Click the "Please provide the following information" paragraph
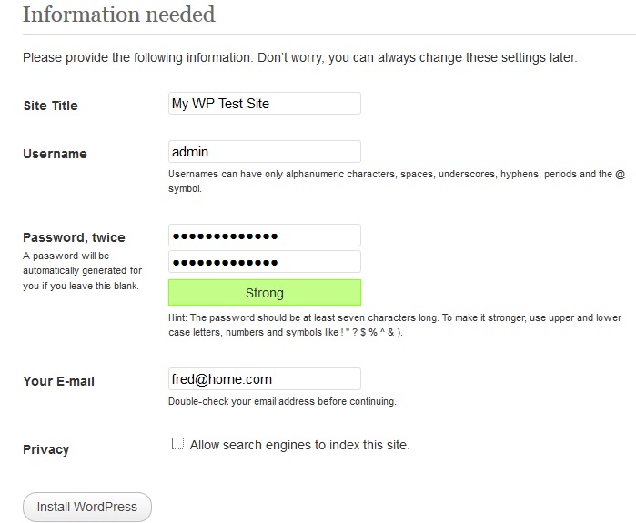Screen dimensions: 636x523 (x=299, y=57)
